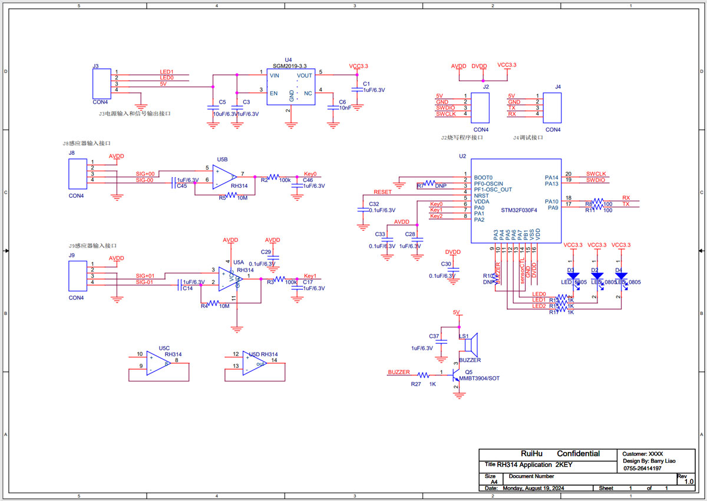This screenshot has height=501, width=707.
Task: Click the unused U5C op-amp symbol
Action: (x=158, y=363)
